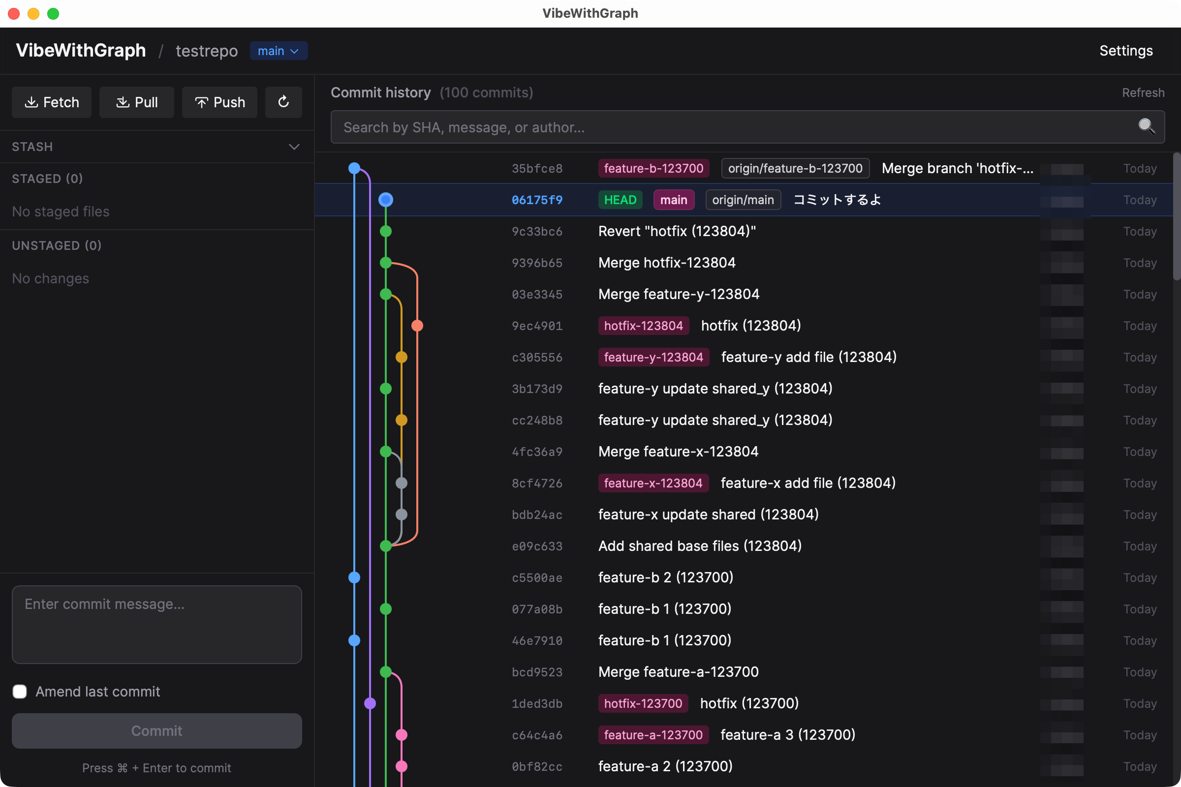Click the pink feature-a 3 graph node
The width and height of the screenshot is (1181, 787).
click(401, 735)
